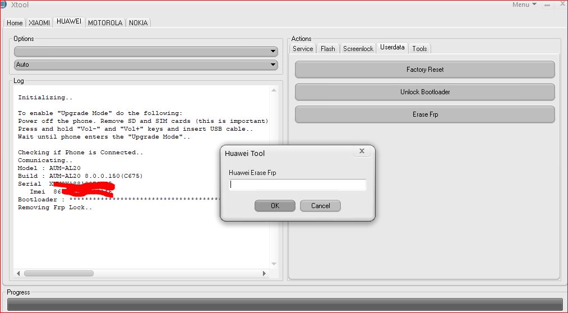Open the Tools actions tab
The width and height of the screenshot is (568, 313).
click(419, 49)
